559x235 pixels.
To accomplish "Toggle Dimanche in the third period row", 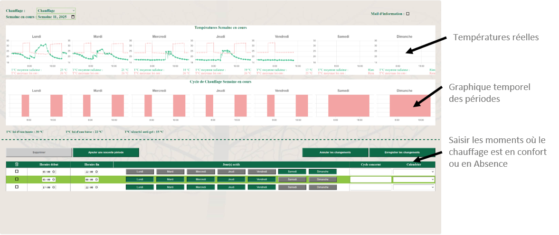I will click(322, 187).
